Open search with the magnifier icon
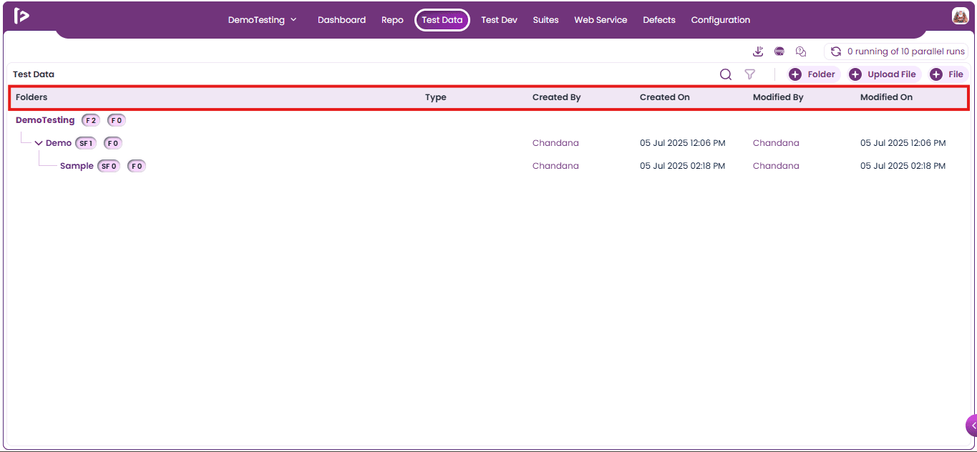Screen dimensions: 977x452 point(726,74)
